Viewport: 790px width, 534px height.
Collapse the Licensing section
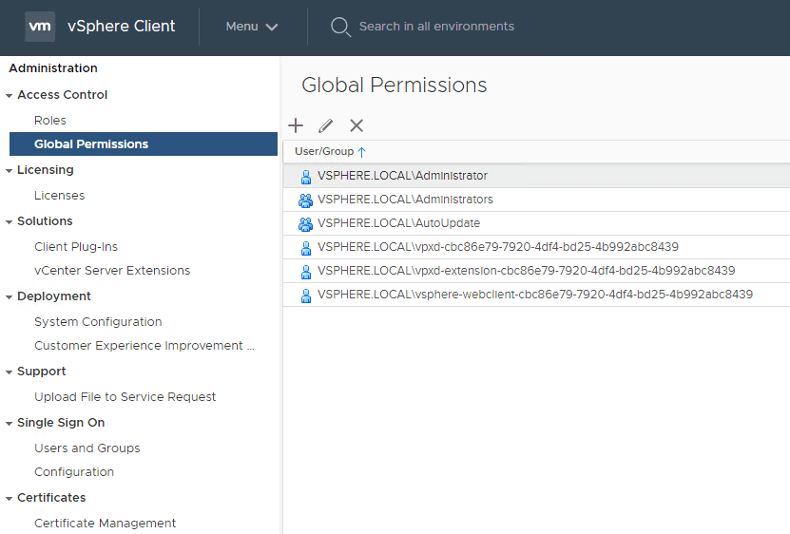(x=10, y=170)
